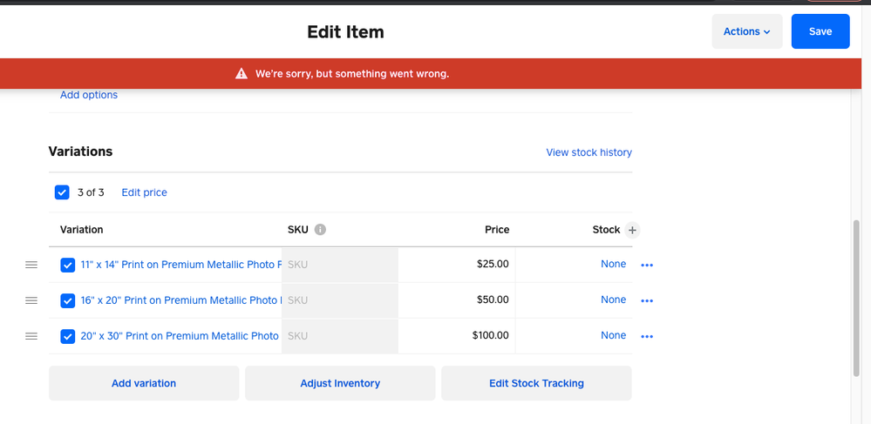Deselect the 20" x 30" Print checkbox
The height and width of the screenshot is (424, 871).
tap(68, 336)
